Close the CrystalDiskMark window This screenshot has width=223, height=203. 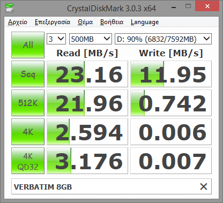[207, 6]
